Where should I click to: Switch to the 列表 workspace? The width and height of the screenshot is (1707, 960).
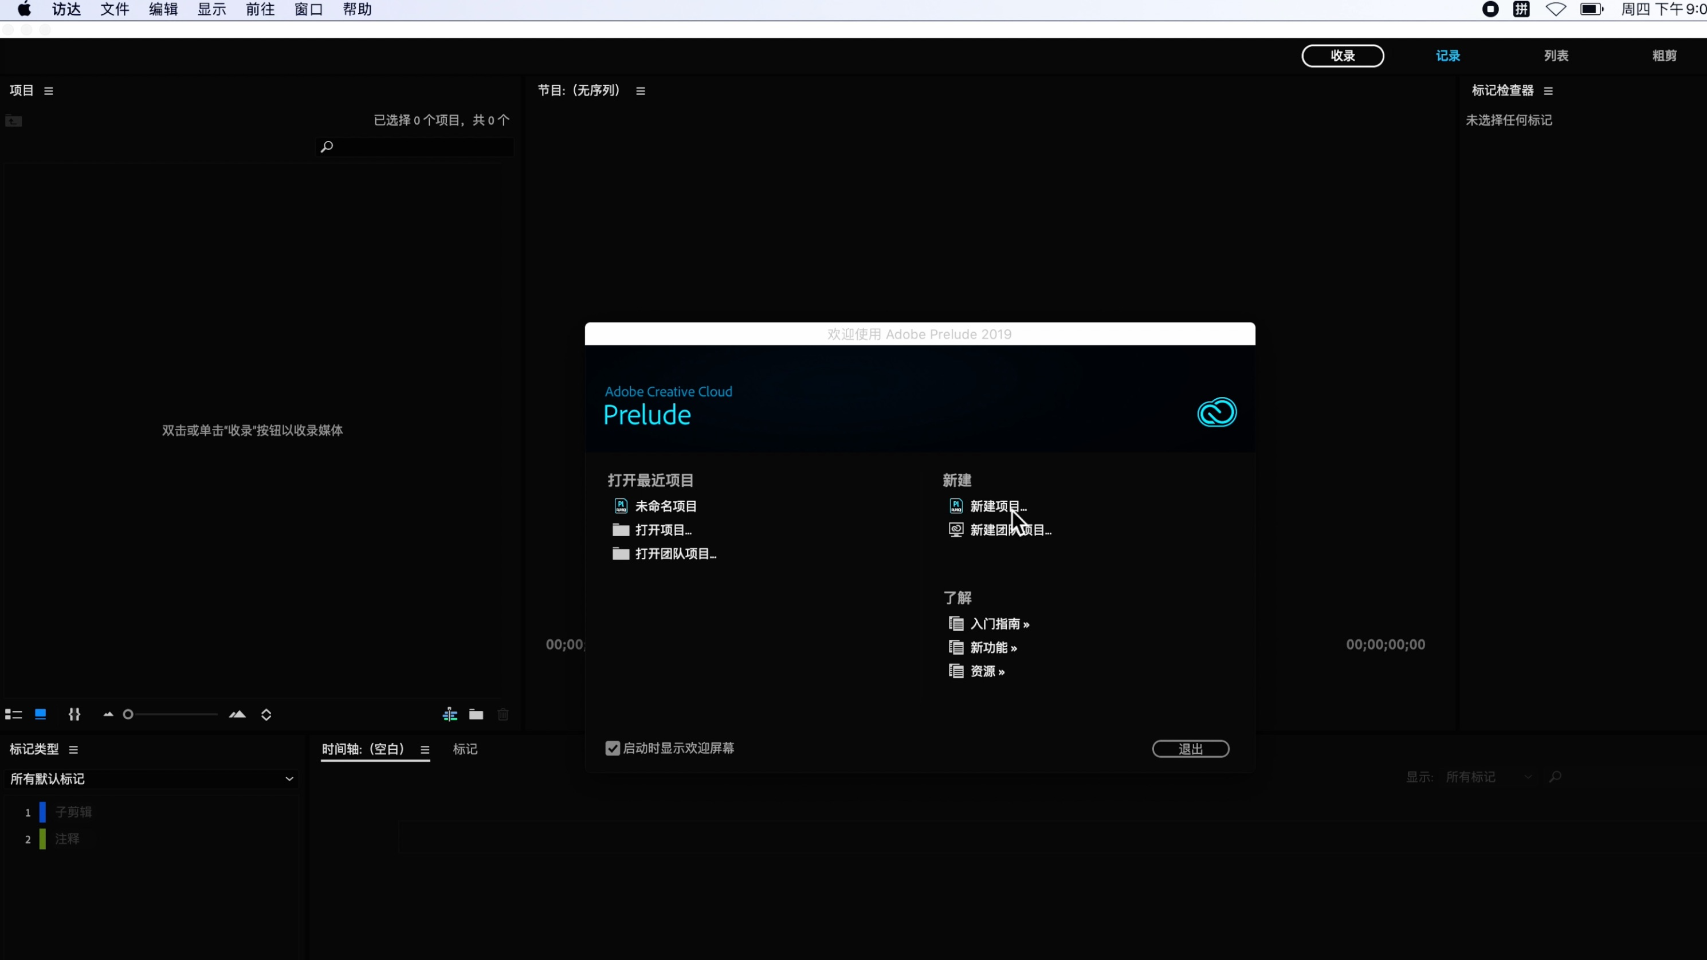point(1556,56)
